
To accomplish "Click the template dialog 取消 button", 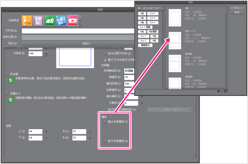I will (x=237, y=12).
